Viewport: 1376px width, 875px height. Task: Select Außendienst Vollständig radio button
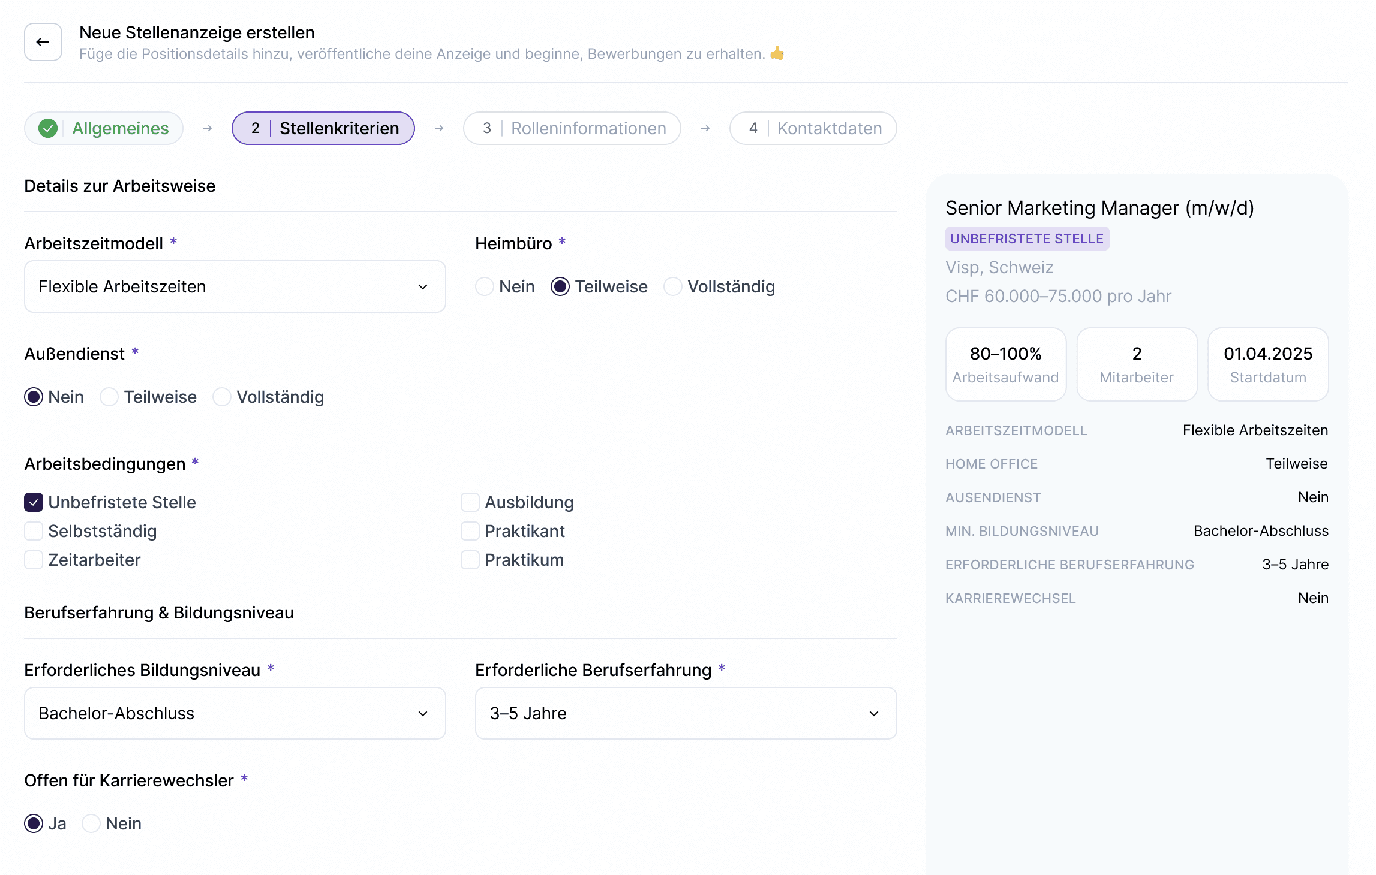click(222, 397)
